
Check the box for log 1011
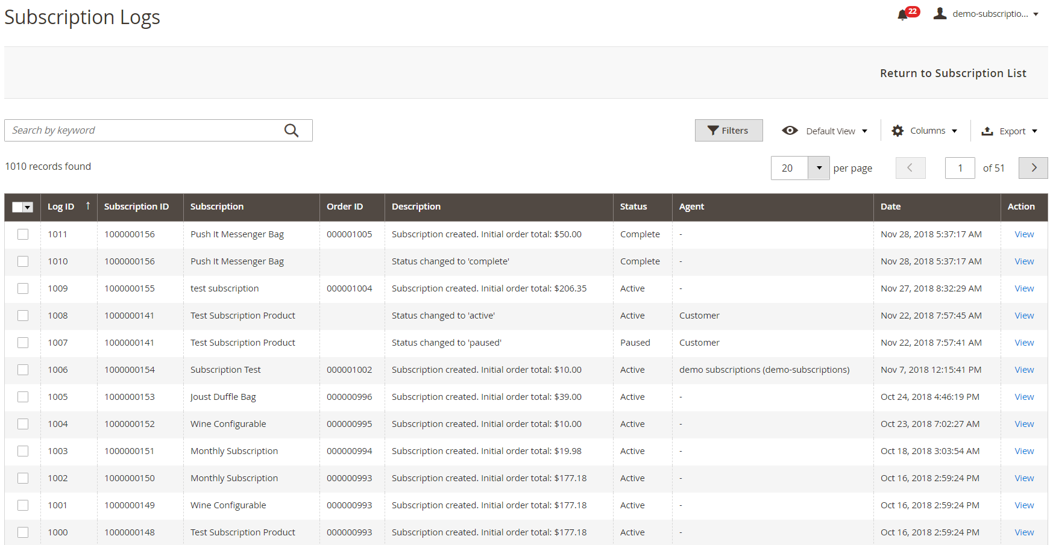point(23,234)
